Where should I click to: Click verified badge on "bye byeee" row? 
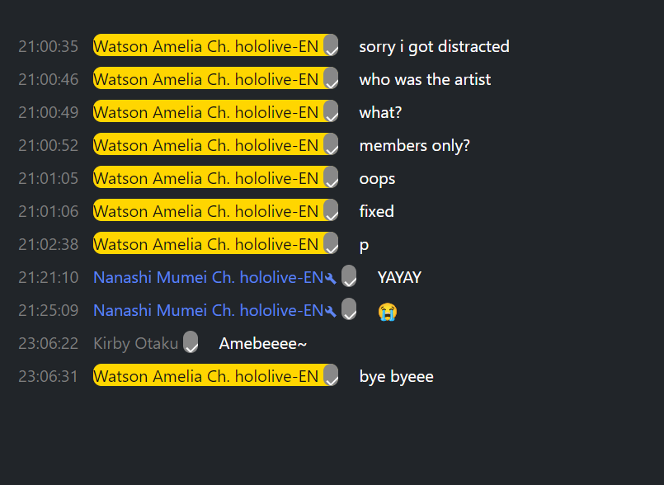coord(331,374)
